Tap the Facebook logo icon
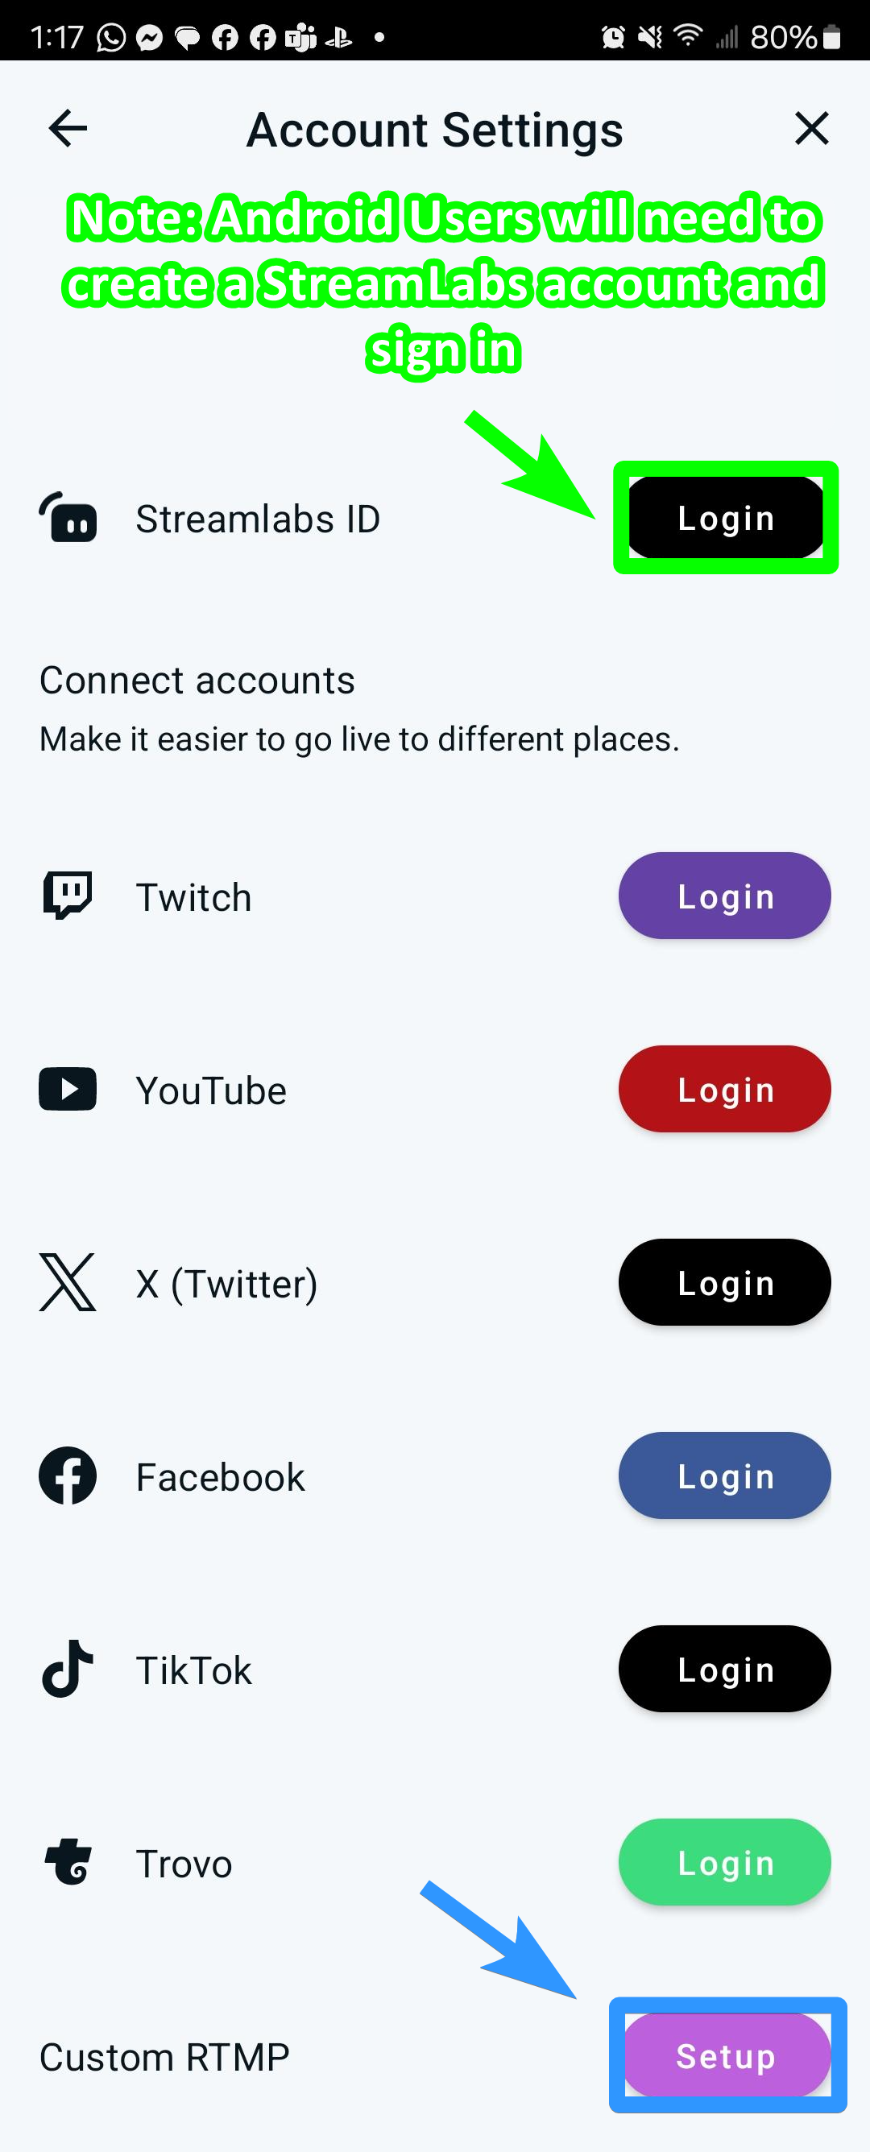The width and height of the screenshot is (870, 2152). pos(68,1476)
